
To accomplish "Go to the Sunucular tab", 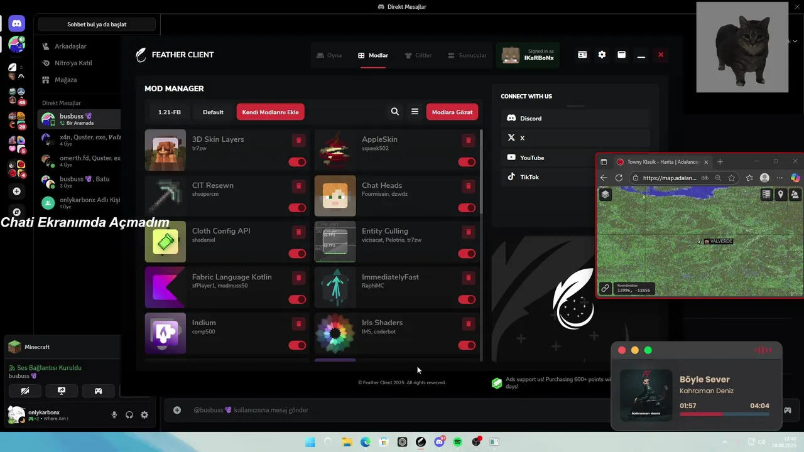I will click(x=467, y=55).
